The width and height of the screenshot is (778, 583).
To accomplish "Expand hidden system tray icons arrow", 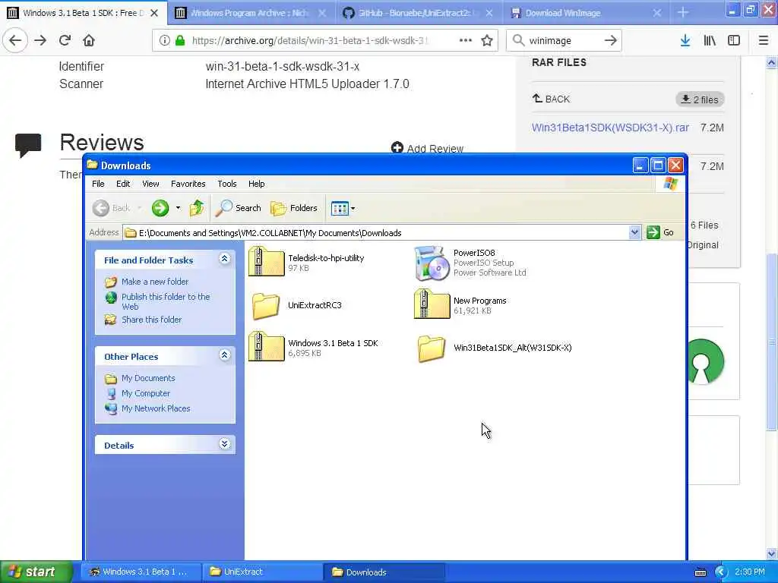I will tap(721, 572).
